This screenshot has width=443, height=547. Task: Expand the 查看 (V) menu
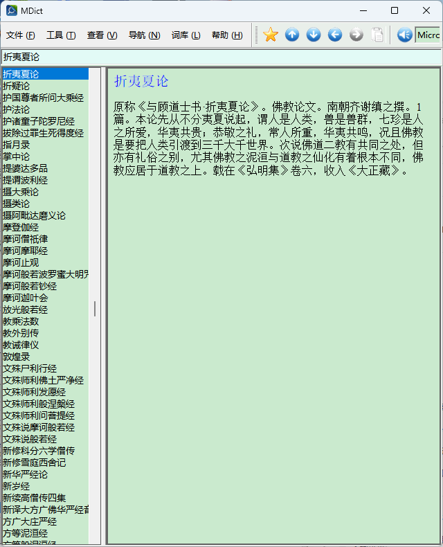tap(102, 35)
